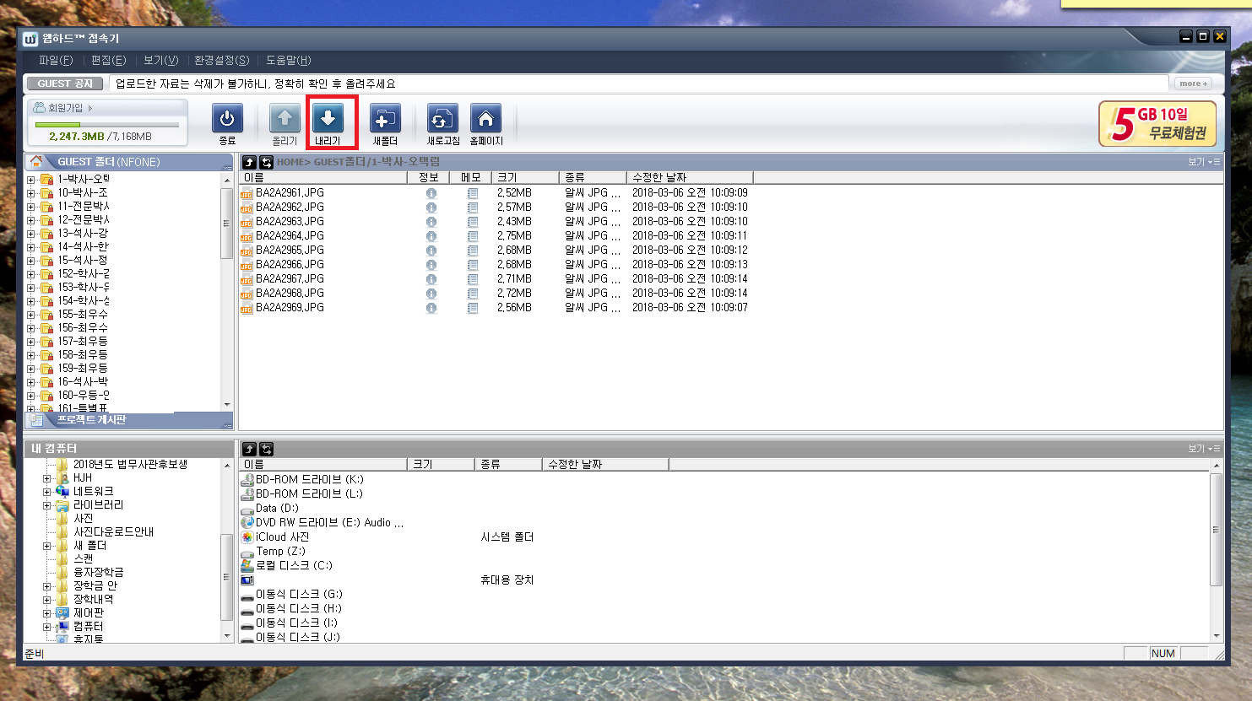Screen dimensions: 1252x701
Task: Refresh using the 새로고침 icon
Action: coord(442,119)
